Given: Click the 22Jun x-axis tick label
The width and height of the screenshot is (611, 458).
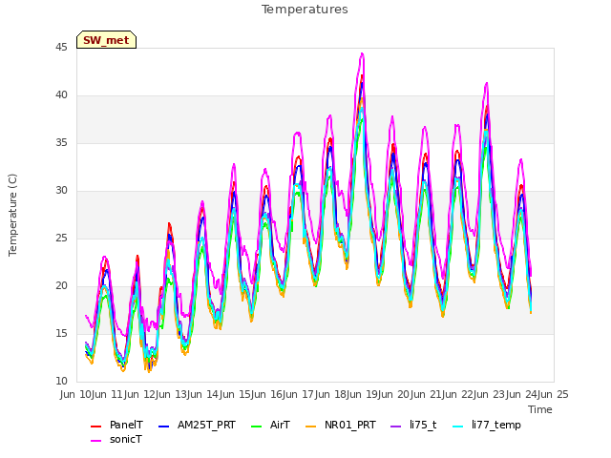Looking at the screenshot, I should (474, 394).
